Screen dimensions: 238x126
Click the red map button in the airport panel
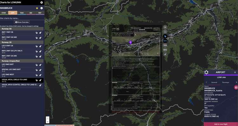[236, 87]
